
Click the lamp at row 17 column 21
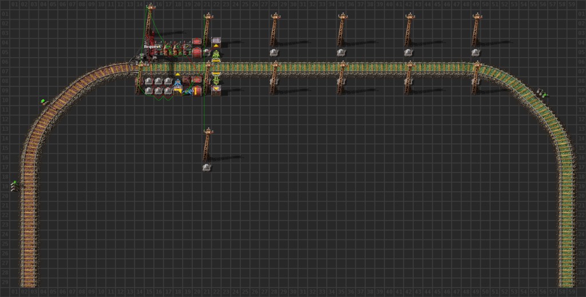click(207, 167)
